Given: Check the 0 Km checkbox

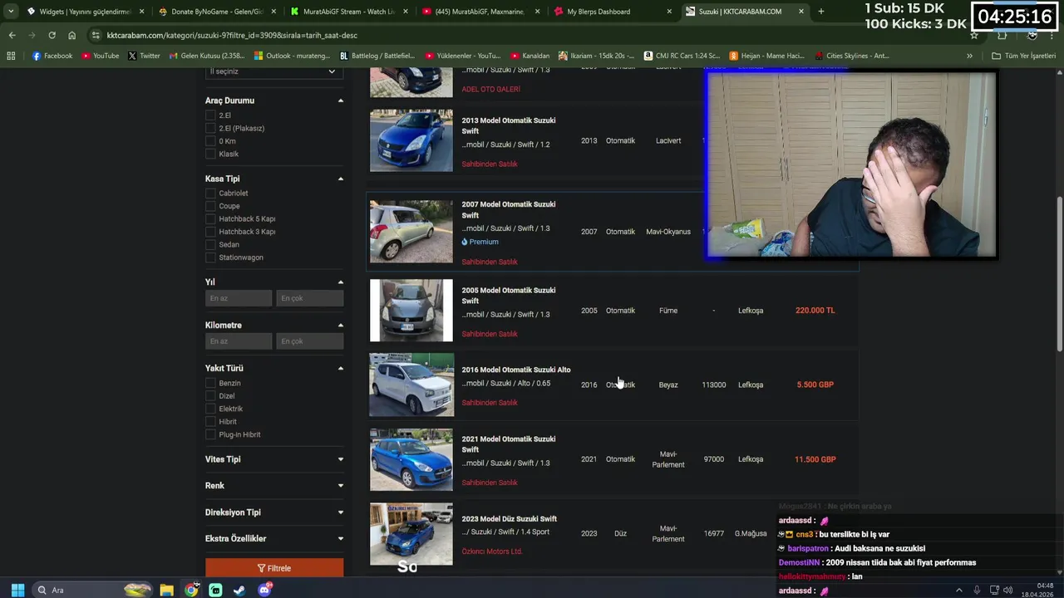Looking at the screenshot, I should pyautogui.click(x=210, y=141).
